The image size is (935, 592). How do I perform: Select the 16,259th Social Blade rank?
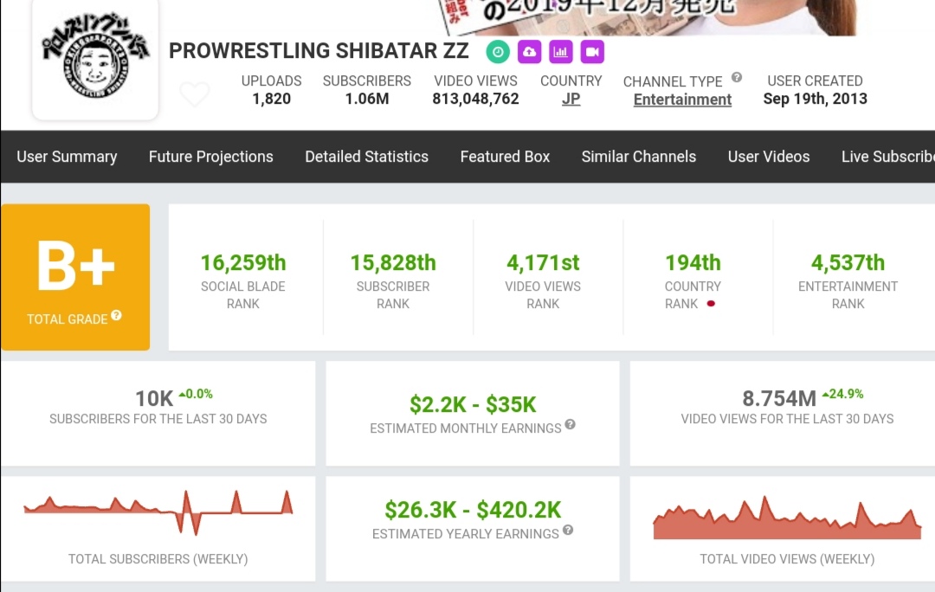243,263
